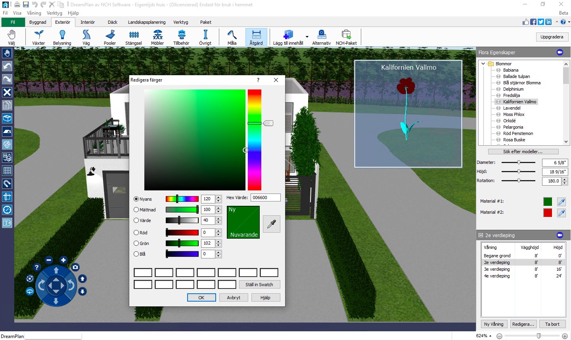Viewport: 571px width, 340px height.
Task: Switch to the Mättnad radio option
Action: (136, 209)
